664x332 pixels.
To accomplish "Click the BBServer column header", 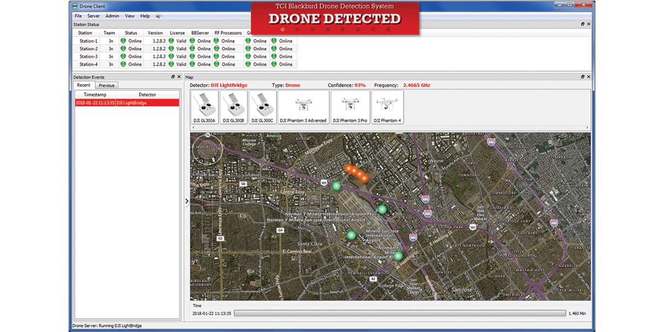I will 200,33.
